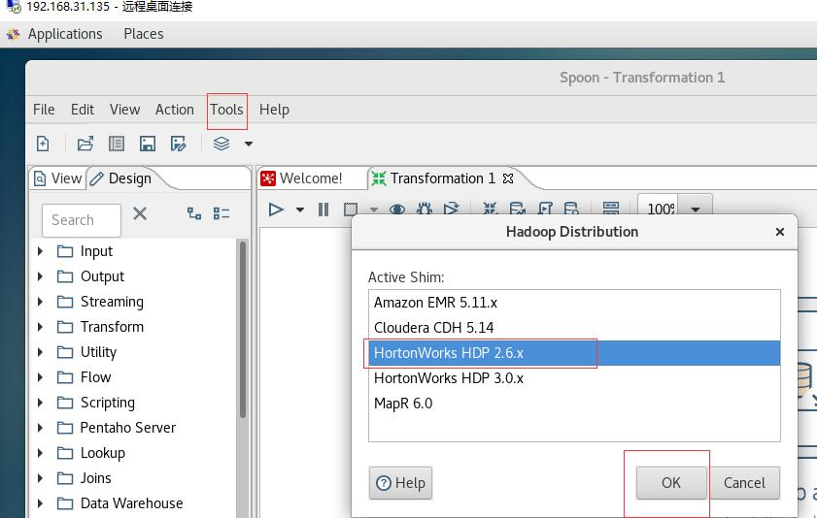Verify transformation with arrows icon
817x518 pixels.
pos(490,209)
